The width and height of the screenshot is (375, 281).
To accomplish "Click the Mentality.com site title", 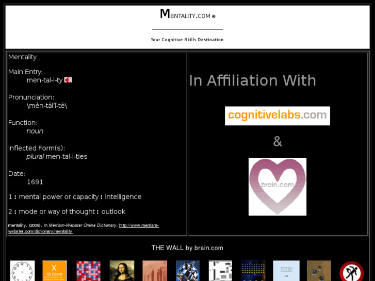I will pos(188,14).
